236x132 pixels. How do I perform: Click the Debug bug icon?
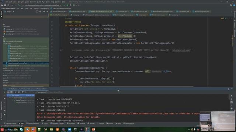point(67,5)
